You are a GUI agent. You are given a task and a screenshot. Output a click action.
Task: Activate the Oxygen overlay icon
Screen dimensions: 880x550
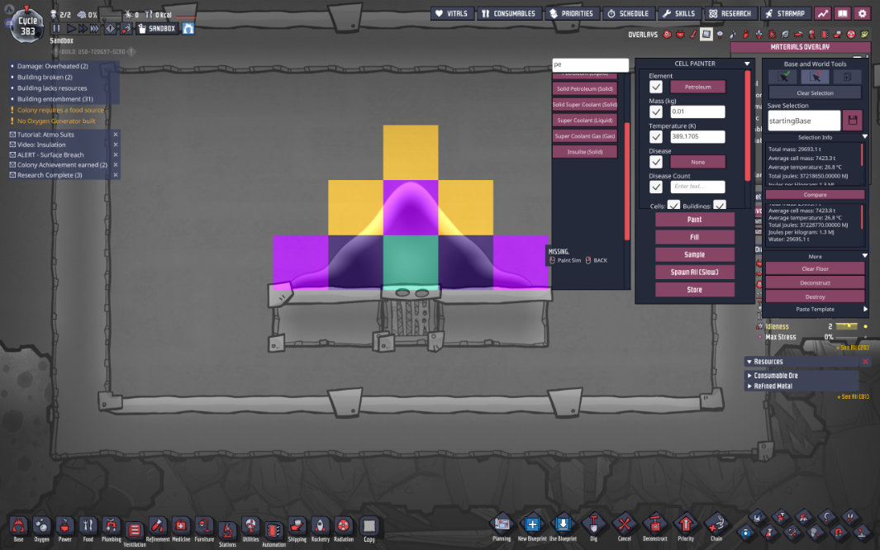tap(668, 35)
